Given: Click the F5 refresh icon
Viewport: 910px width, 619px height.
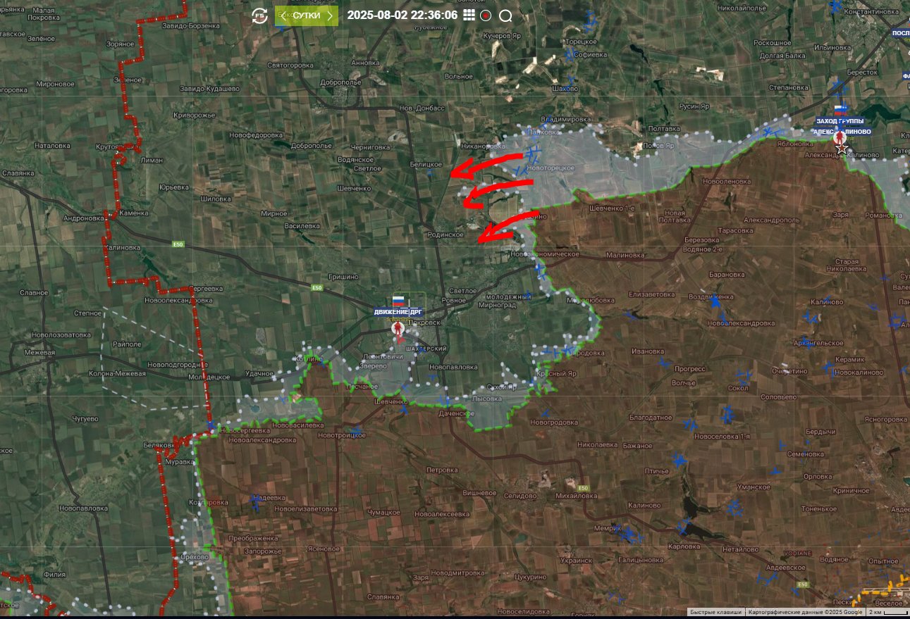Looking at the screenshot, I should click(259, 15).
